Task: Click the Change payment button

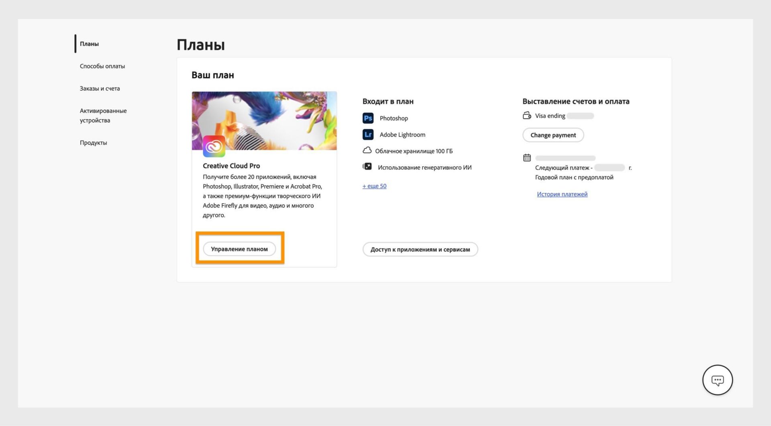Action: [553, 135]
